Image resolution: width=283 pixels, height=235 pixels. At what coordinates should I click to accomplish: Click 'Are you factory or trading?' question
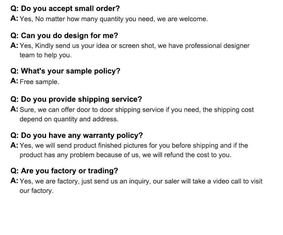69,171
